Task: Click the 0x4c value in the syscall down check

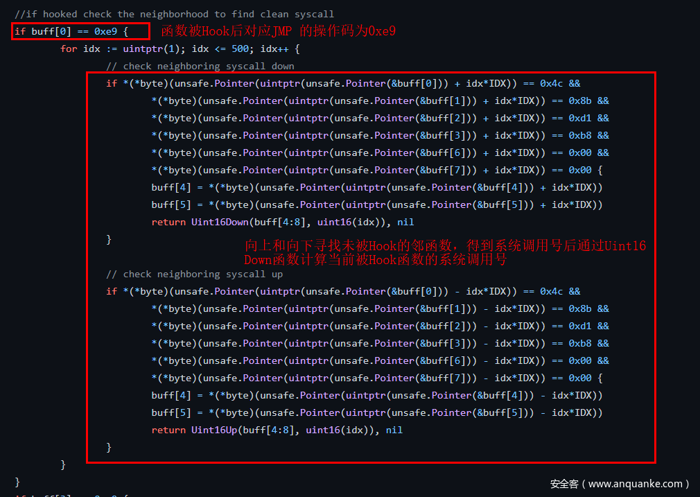Action: [x=551, y=83]
